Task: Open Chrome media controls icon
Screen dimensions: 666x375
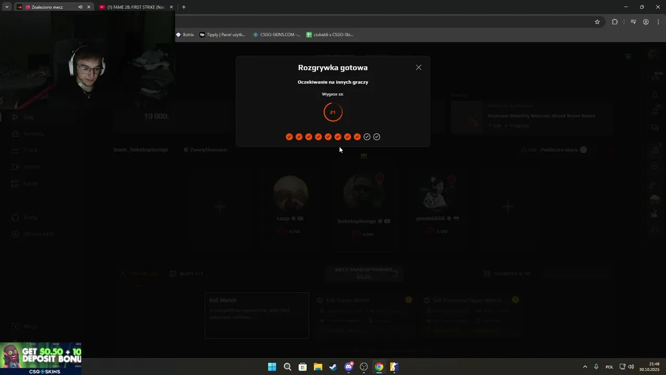Action: click(633, 22)
